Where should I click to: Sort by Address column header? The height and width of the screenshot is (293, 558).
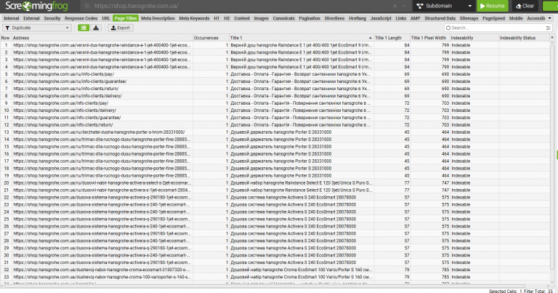[x=102, y=38]
